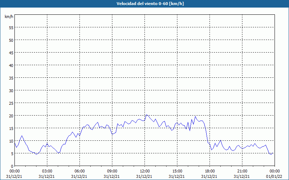Click the 21:00 time axis label
This screenshot has height=180, width=289.
(242, 171)
